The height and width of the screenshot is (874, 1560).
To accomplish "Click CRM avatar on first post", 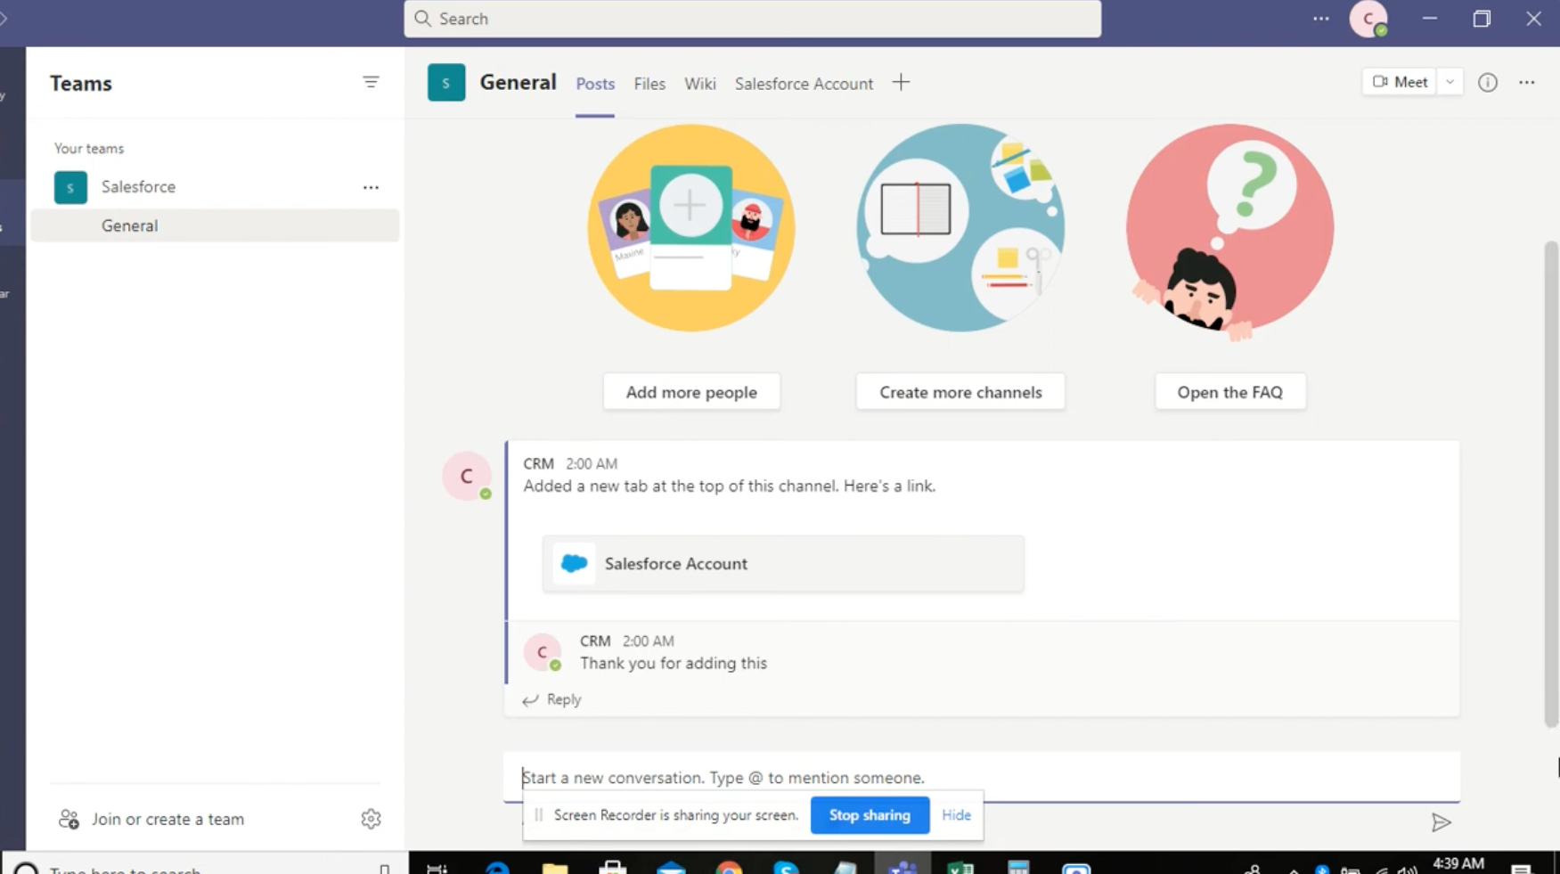I will (x=467, y=476).
